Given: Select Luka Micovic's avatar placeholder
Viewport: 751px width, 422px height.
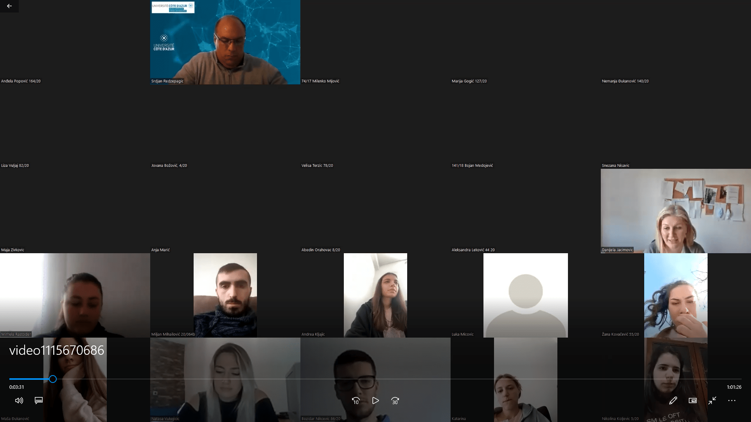Looking at the screenshot, I should pyautogui.click(x=526, y=295).
